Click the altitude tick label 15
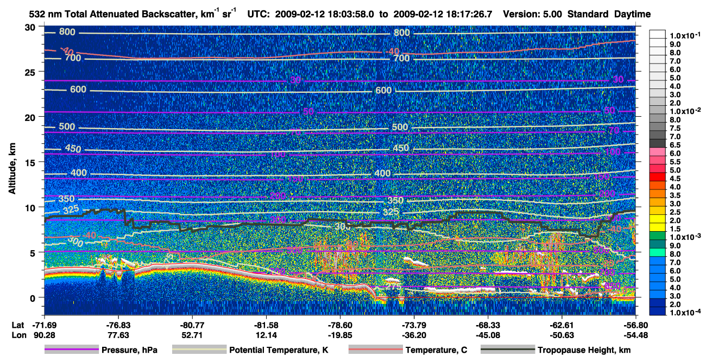Viewport: 706px width, 362px height. [31, 162]
